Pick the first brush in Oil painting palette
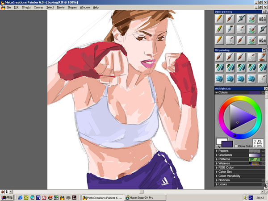 219,57
